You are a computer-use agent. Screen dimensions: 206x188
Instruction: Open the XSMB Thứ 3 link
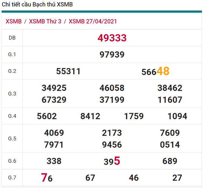pyautogui.click(x=45, y=22)
